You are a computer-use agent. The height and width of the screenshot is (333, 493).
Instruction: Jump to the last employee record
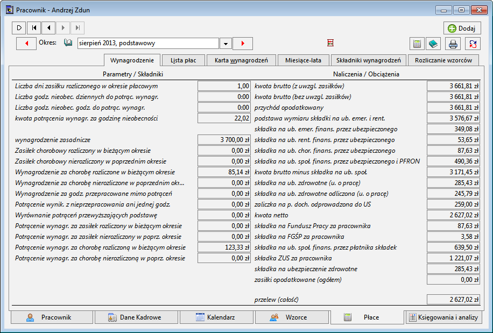coord(78,28)
